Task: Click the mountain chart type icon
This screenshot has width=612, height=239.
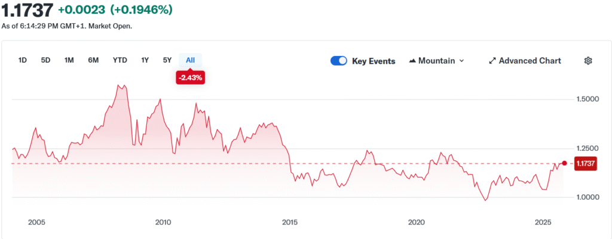Action: [413, 61]
